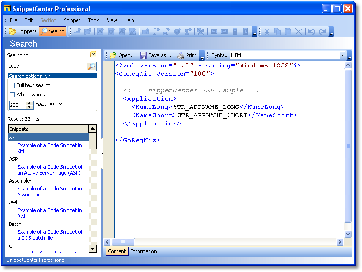The image size is (362, 272).
Task: Click the add attachment paperclip icon
Action: 156,31
